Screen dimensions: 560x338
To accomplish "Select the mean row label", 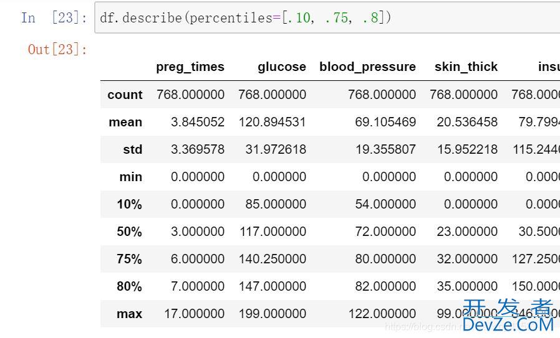I will 125,122.
